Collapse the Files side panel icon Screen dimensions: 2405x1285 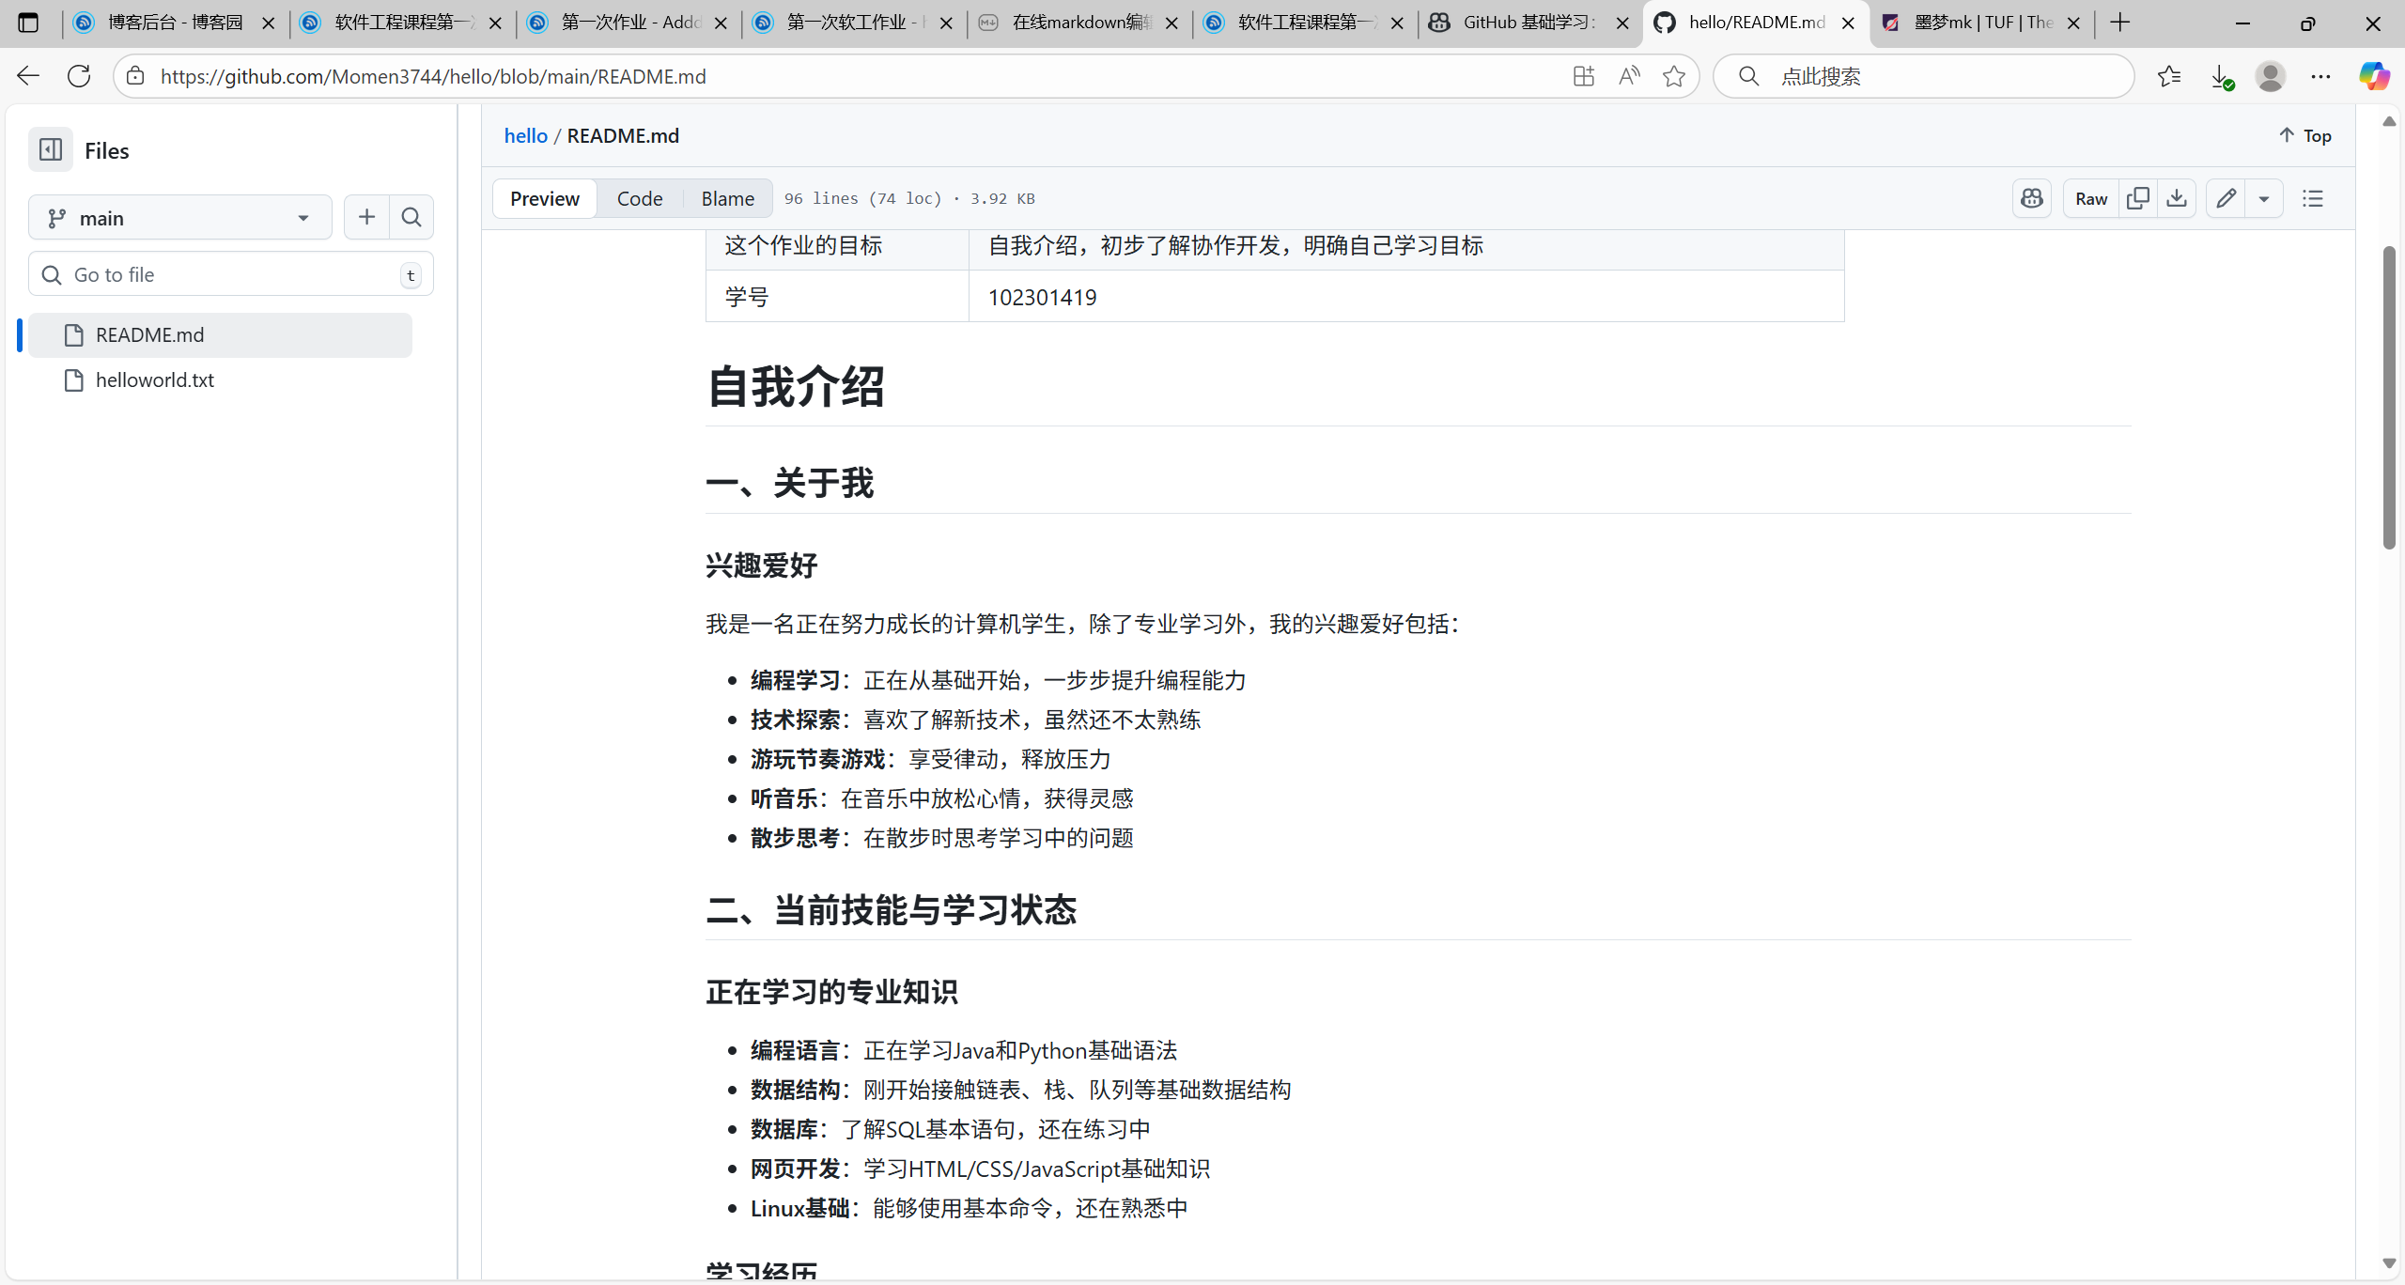[x=51, y=150]
